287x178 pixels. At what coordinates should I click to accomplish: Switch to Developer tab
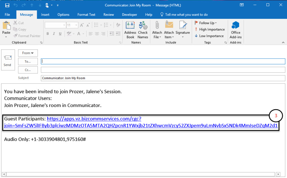[129, 15]
